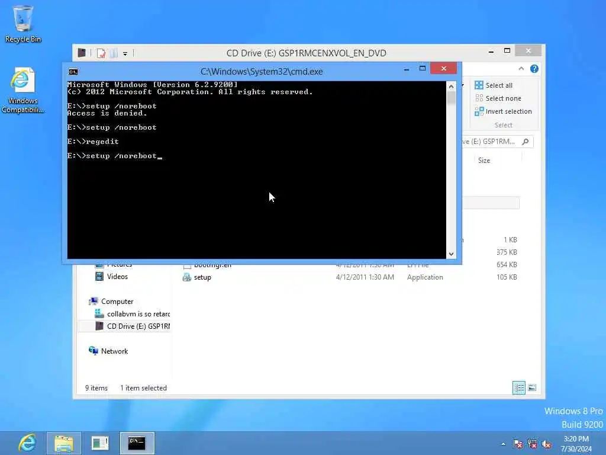Switch to Details view icon

519,387
